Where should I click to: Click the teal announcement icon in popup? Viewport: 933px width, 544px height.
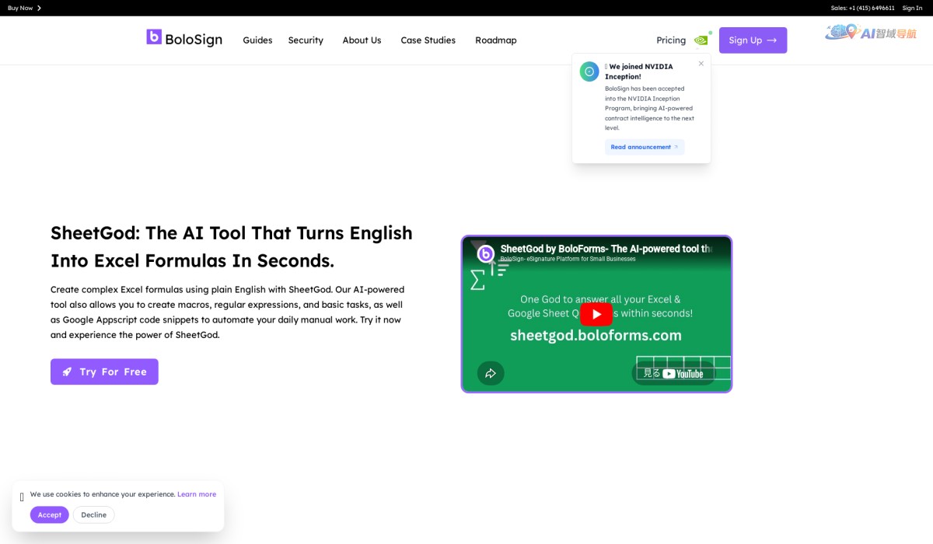tap(589, 71)
